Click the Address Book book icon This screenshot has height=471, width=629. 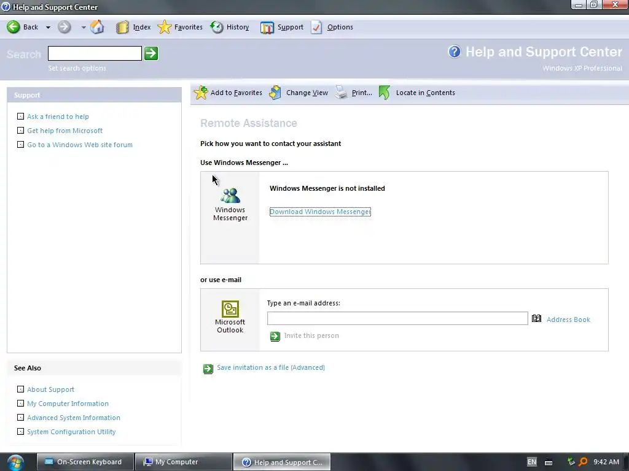(536, 318)
